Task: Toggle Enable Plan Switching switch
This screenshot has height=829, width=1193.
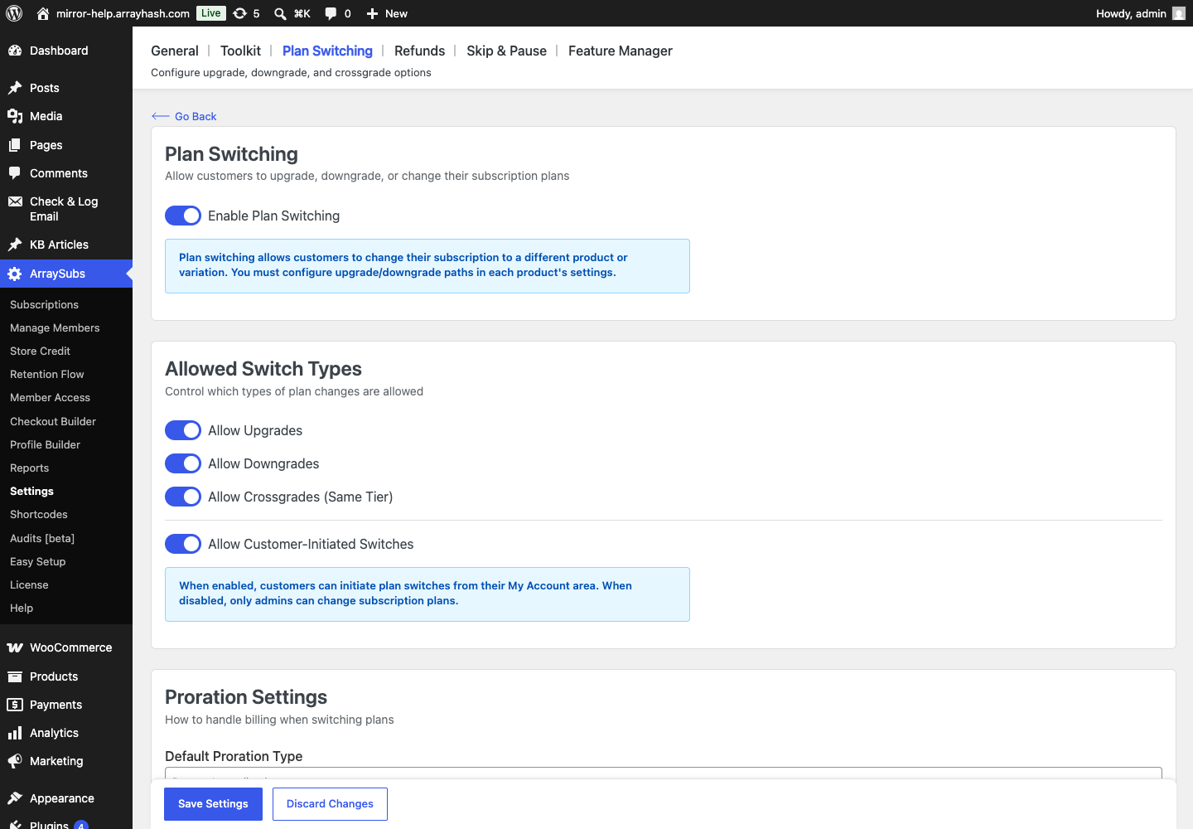Action: pos(183,216)
